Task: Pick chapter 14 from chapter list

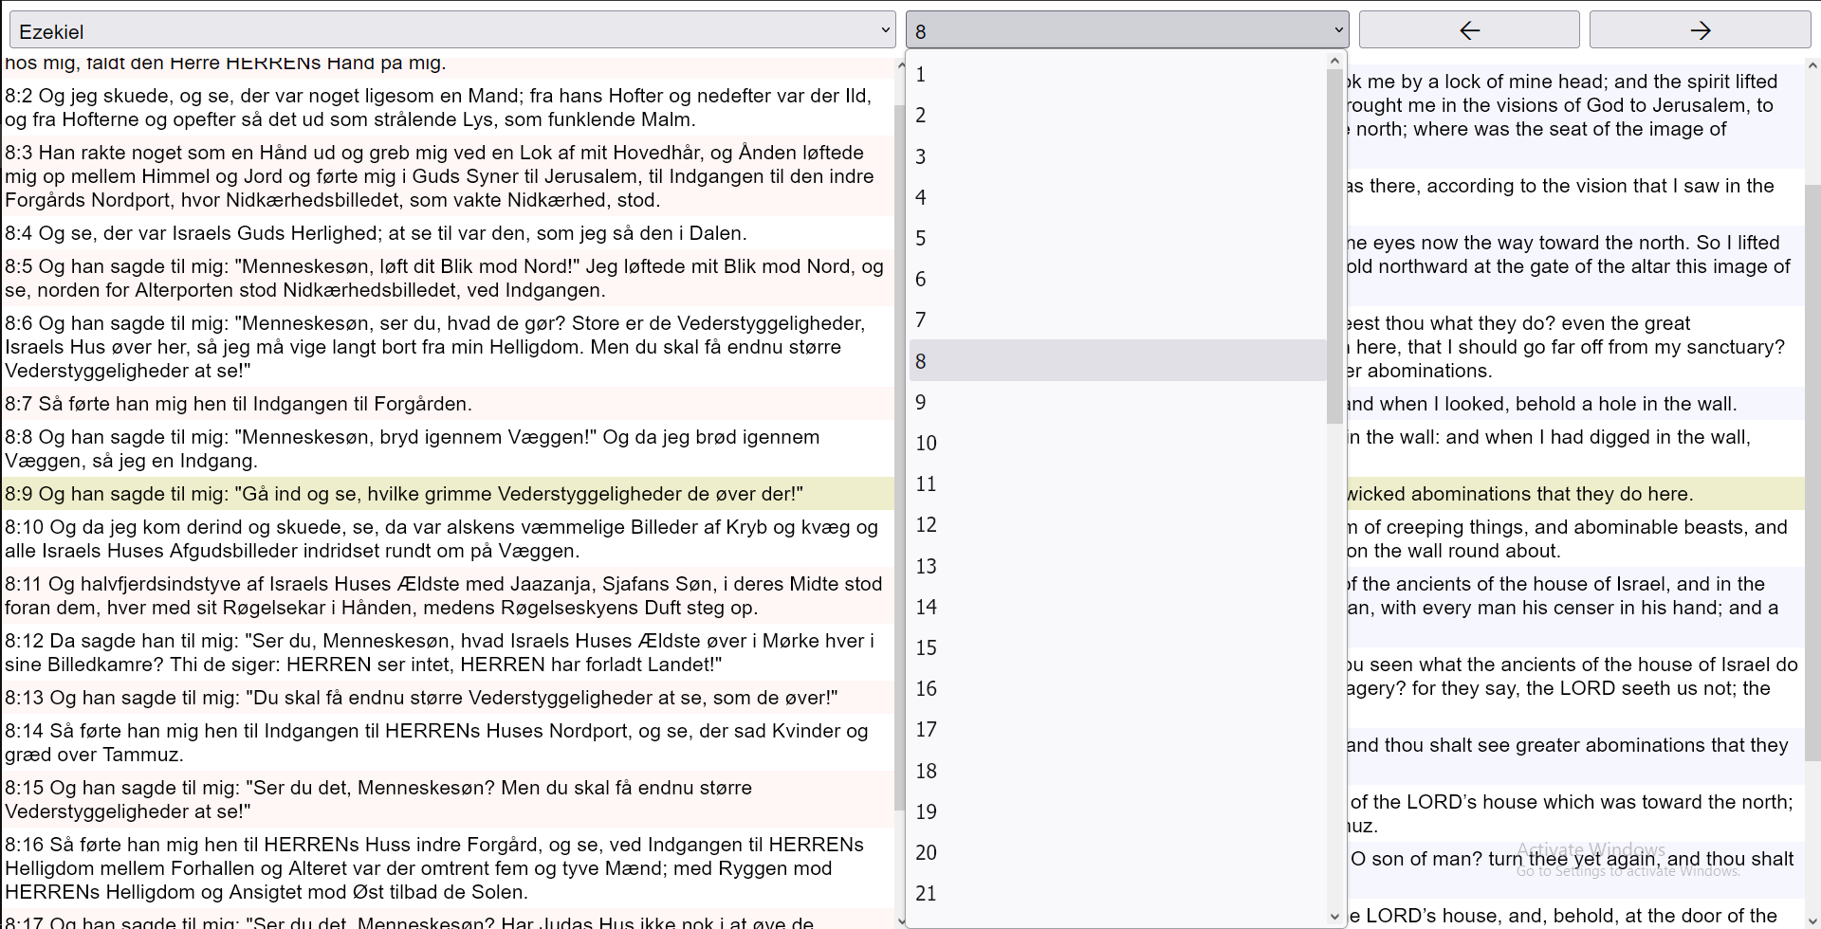Action: point(1117,607)
